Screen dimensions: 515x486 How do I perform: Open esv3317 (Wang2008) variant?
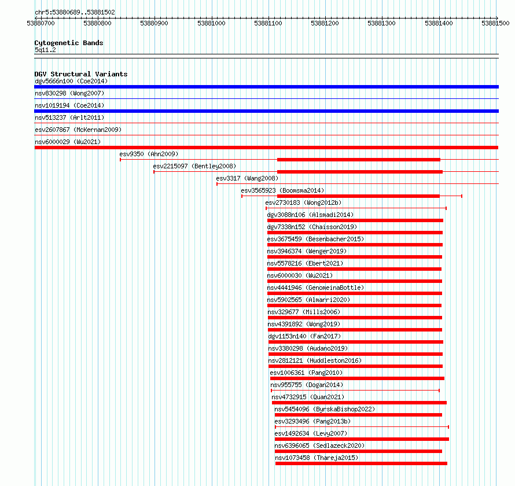tap(247, 178)
